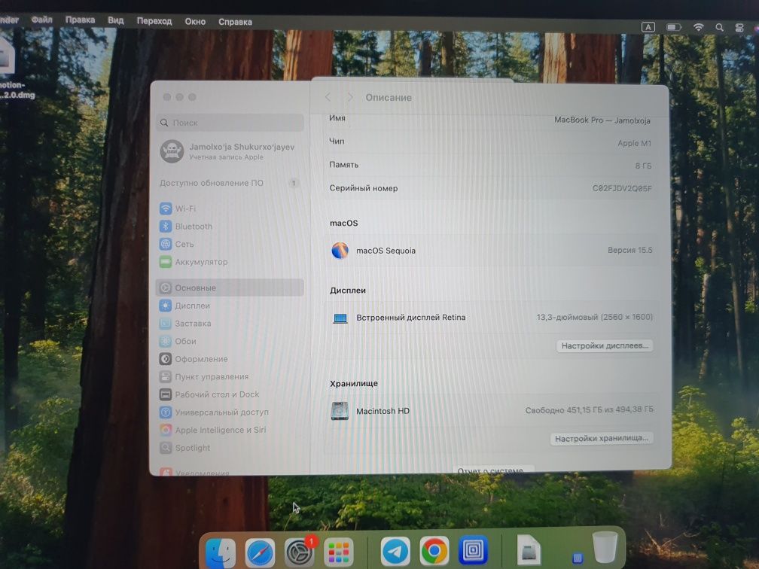Open Spotlight search icon in menu bar
This screenshot has width=759, height=569.
pos(720,28)
